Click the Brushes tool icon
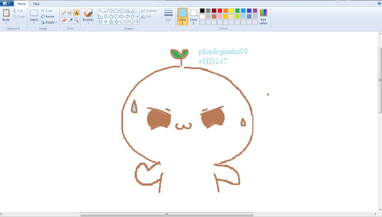This screenshot has width=382, height=217. tap(88, 13)
